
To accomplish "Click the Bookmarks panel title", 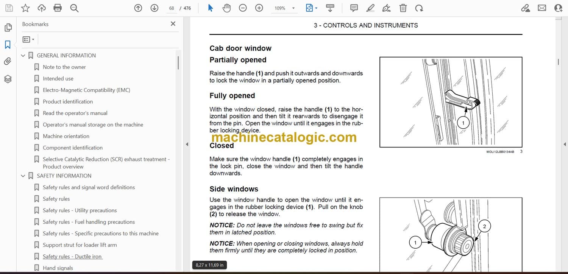I will (x=35, y=24).
